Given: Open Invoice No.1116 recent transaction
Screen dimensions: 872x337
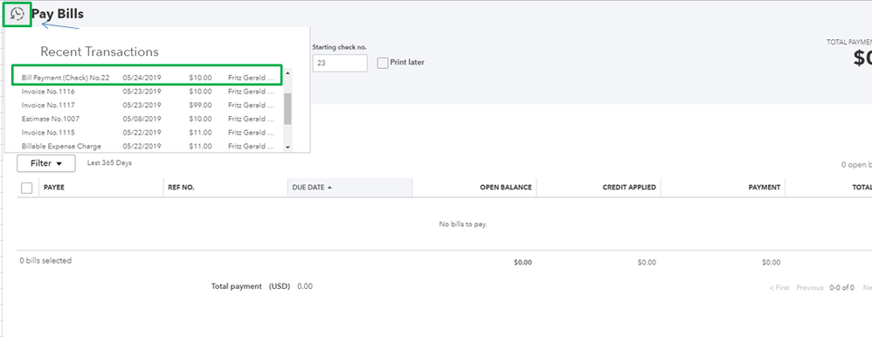Looking at the screenshot, I should (148, 91).
